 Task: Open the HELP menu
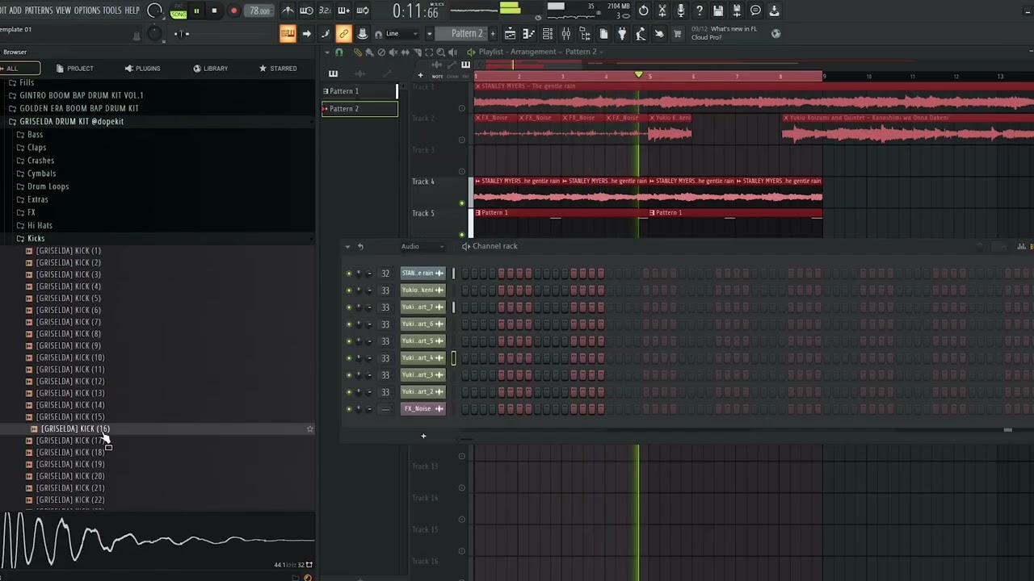point(132,10)
